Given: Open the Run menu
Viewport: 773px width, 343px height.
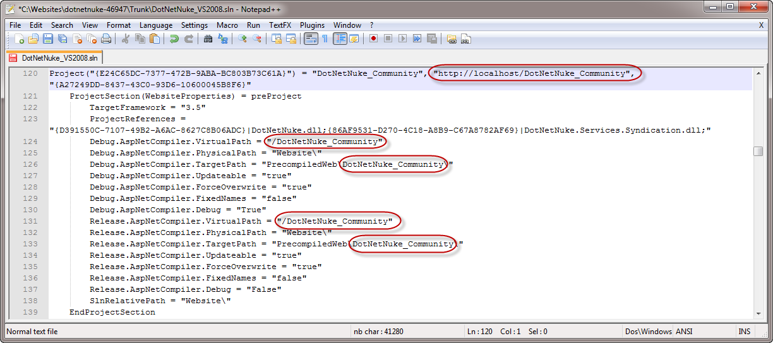Looking at the screenshot, I should click(253, 25).
